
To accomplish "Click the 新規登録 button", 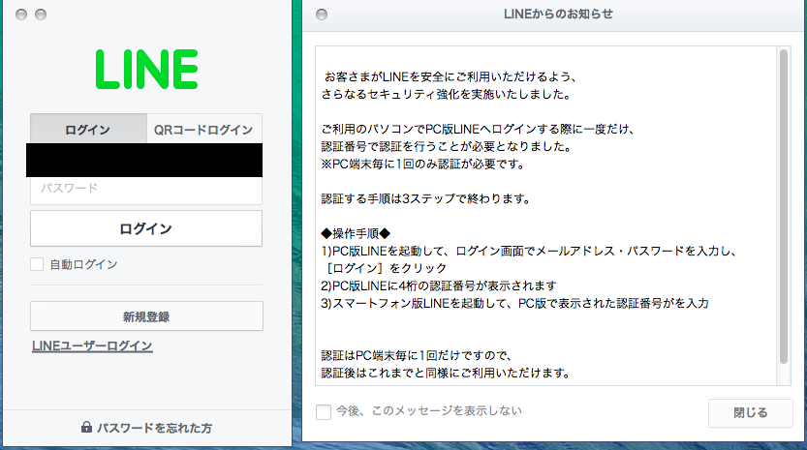I will click(x=146, y=316).
